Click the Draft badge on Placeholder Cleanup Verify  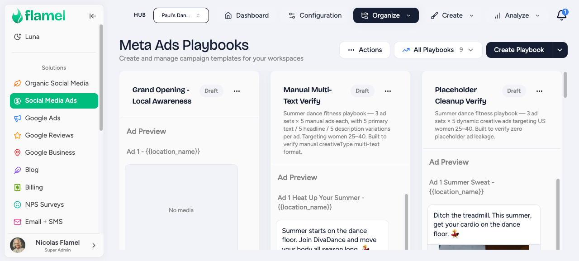coord(514,91)
